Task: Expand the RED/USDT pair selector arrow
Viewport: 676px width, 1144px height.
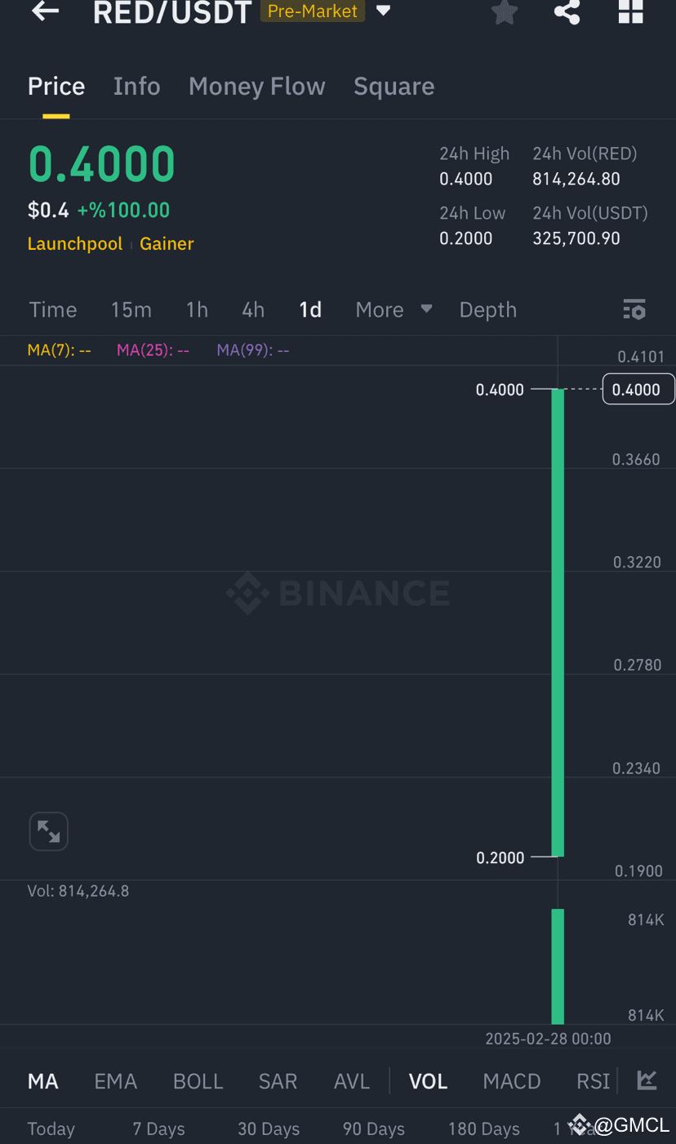Action: click(383, 11)
